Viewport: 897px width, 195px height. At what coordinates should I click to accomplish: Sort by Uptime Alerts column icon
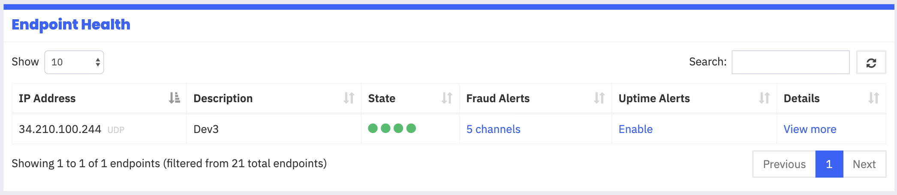click(764, 98)
